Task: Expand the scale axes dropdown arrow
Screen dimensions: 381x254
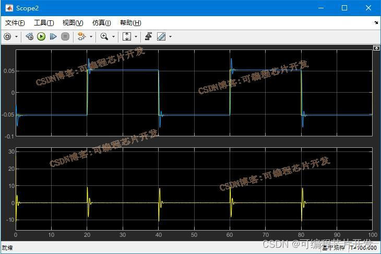Action: coord(136,36)
